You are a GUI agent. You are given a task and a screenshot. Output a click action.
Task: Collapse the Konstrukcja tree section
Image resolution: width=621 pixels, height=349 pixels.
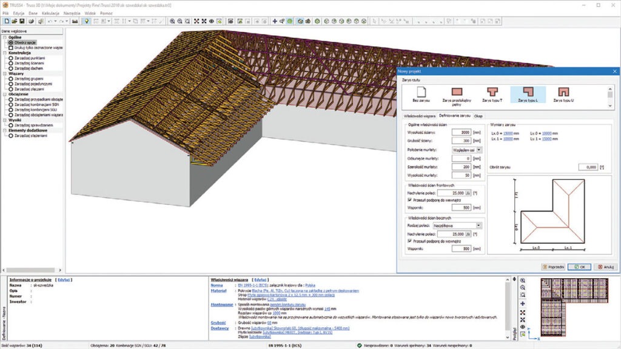point(5,53)
